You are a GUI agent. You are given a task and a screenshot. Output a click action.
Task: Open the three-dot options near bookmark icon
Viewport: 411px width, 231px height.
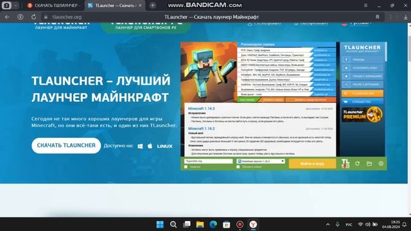coord(391,17)
